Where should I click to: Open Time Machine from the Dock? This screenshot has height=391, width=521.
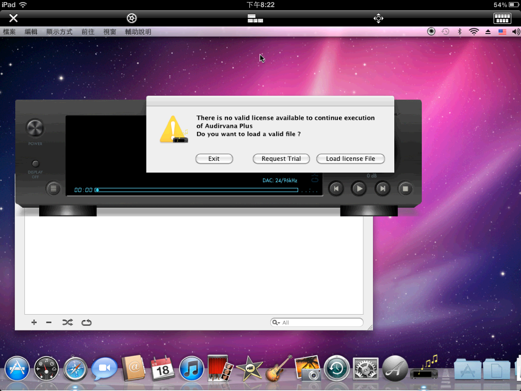point(337,369)
